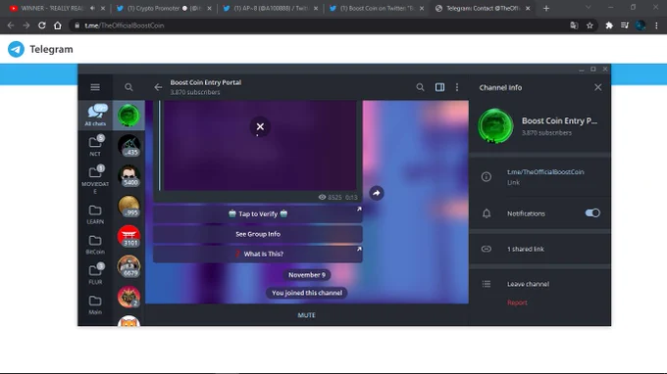Click browser profile avatar

click(x=641, y=25)
